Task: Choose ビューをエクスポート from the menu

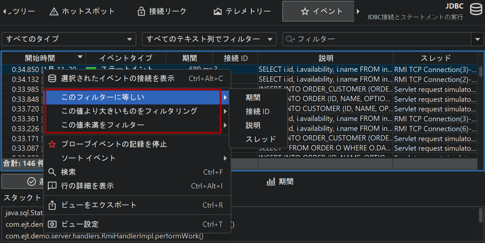Action: tap(99, 205)
